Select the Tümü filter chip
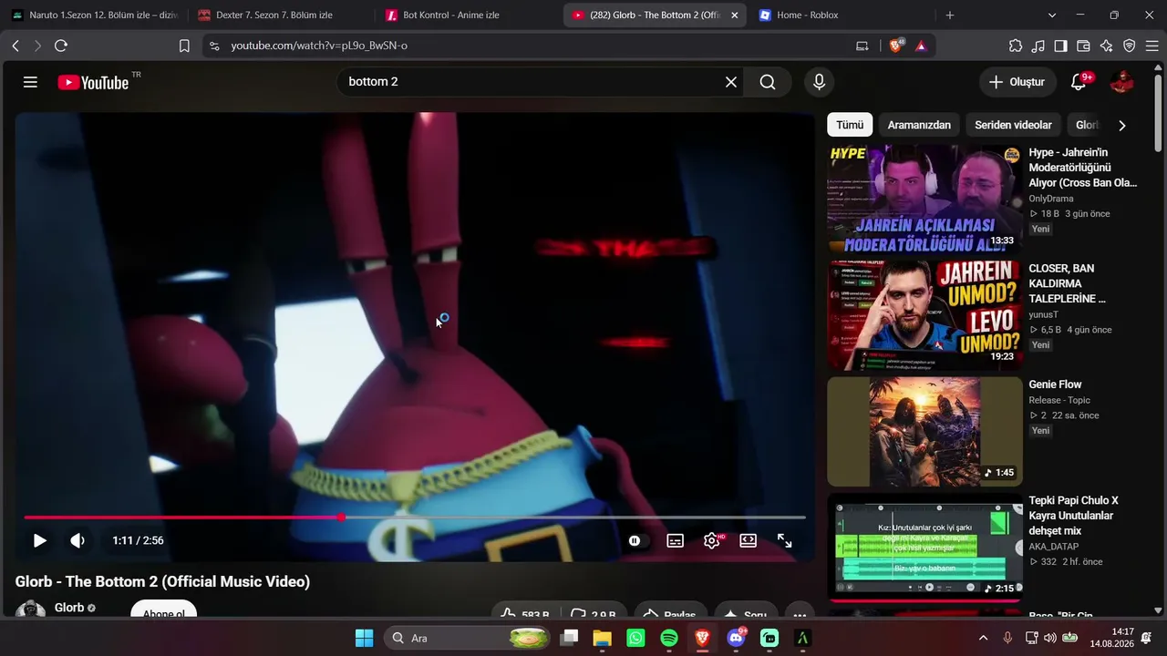The image size is (1167, 656). [x=850, y=125]
